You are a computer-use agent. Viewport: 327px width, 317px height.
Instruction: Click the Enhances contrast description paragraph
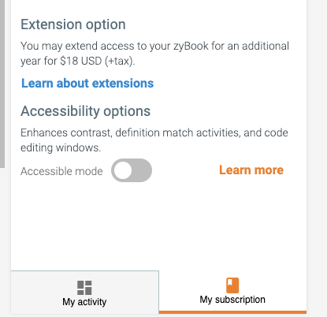(x=154, y=140)
